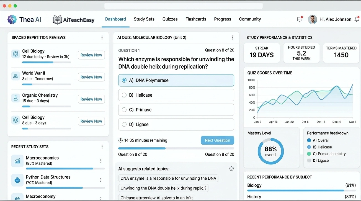Click Review Now for Organic Chemistry
361x201 pixels.
[91, 99]
